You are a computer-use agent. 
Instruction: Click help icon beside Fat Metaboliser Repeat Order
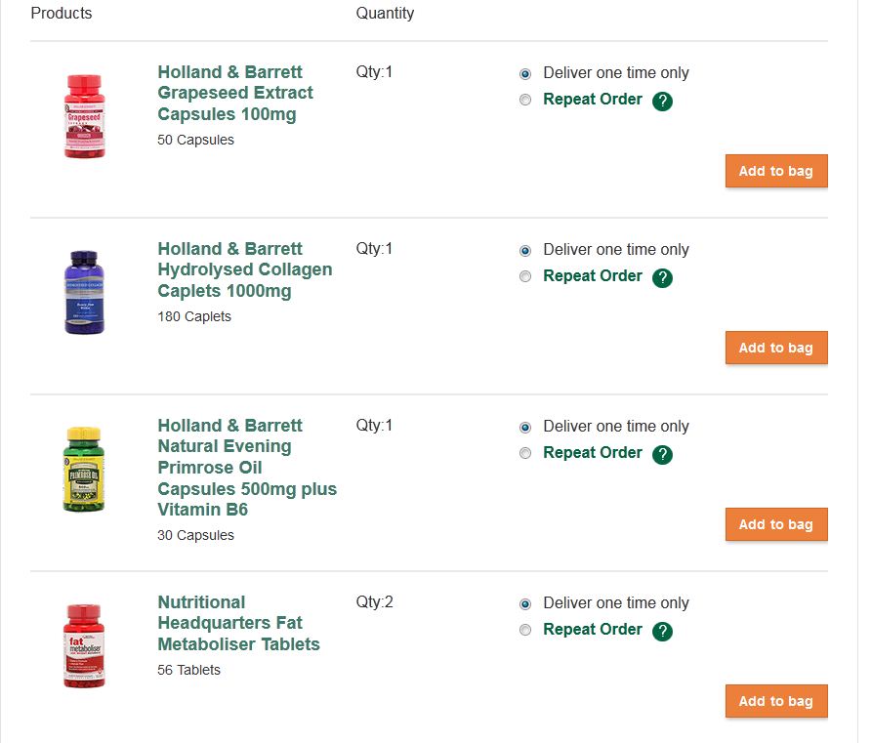point(662,632)
